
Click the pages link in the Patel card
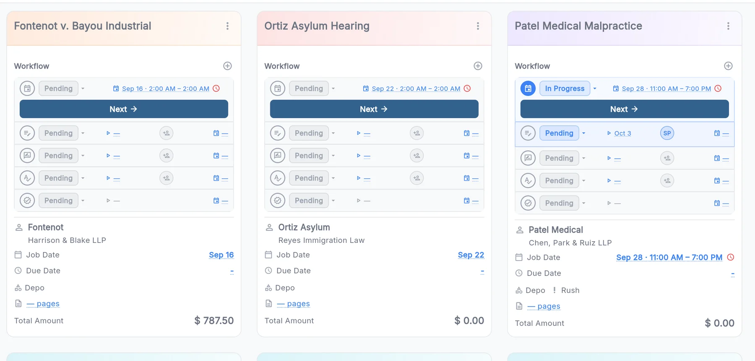[544, 306]
